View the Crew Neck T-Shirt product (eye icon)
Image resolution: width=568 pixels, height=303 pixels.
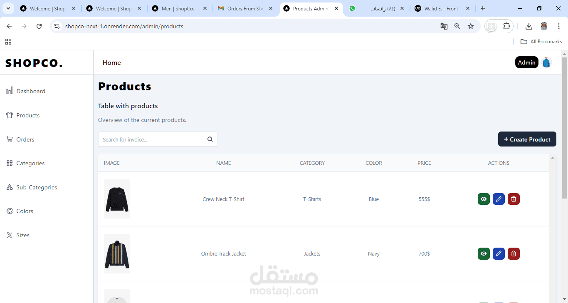click(484, 199)
